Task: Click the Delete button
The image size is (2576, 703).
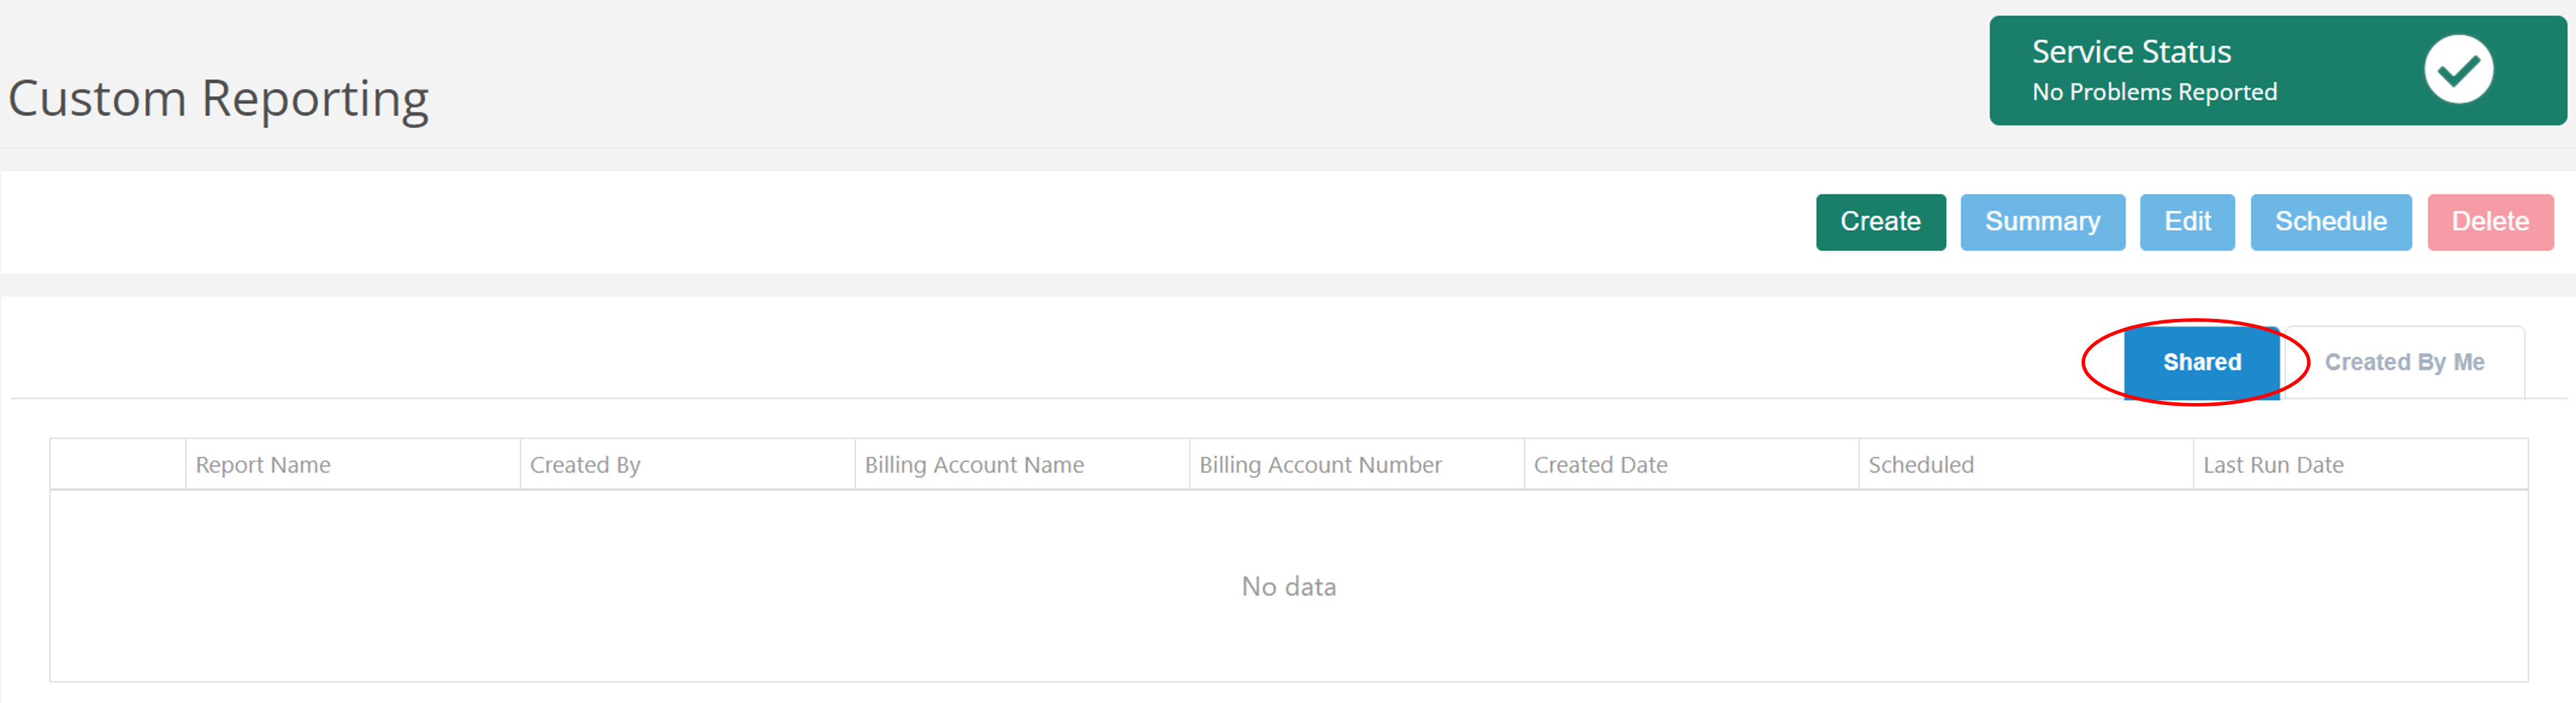Action: coord(2489,221)
